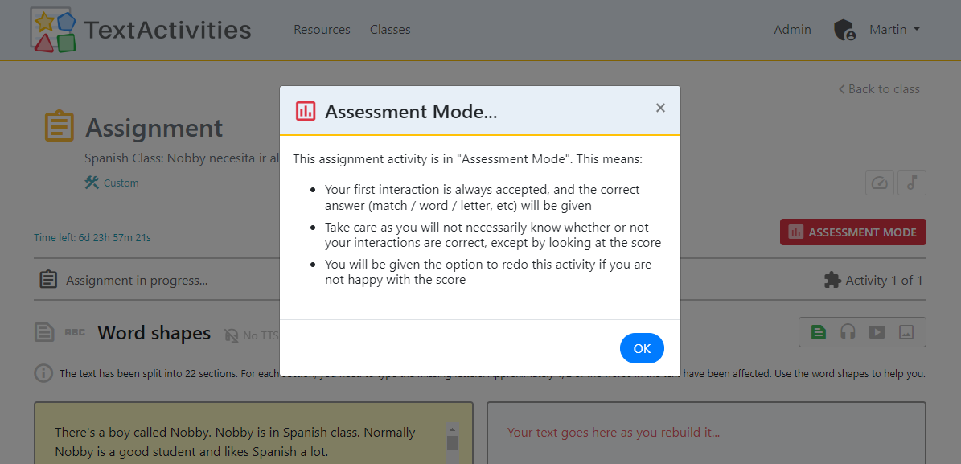Click the document icon beside Word shapes
Screen dimensions: 961x464
(x=44, y=333)
